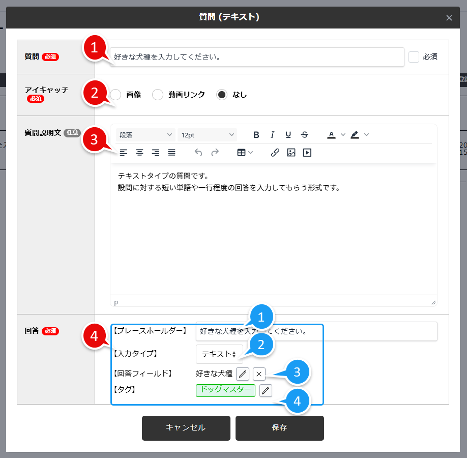
Task: Open the 段落 paragraph style dropdown
Action: [145, 134]
